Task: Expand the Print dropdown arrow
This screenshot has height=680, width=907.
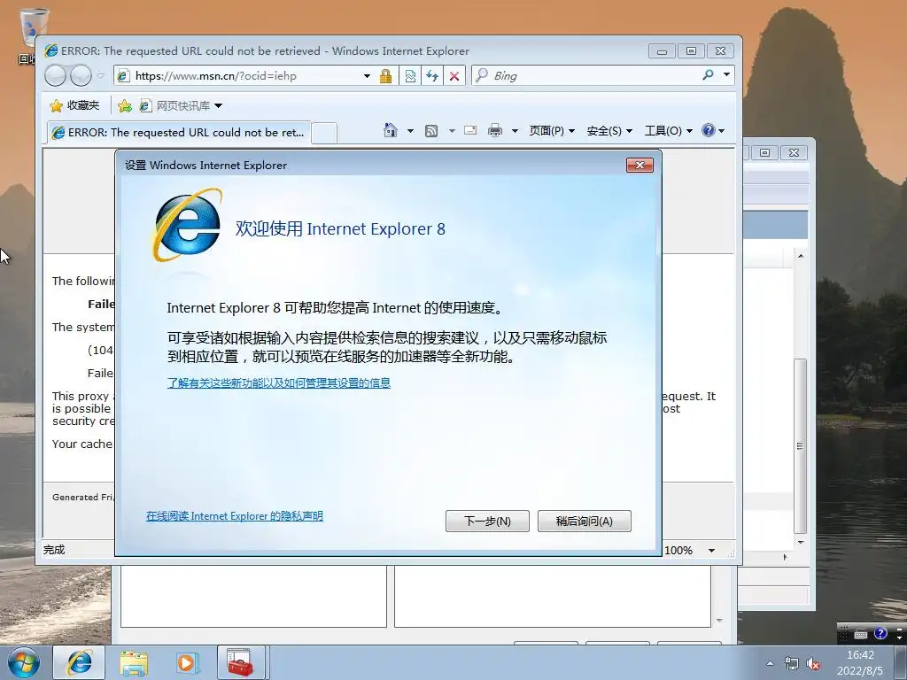Action: [x=515, y=131]
